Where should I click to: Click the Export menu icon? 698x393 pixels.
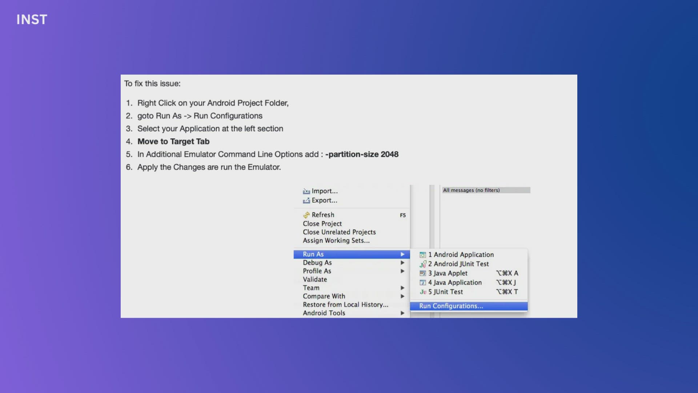pos(306,201)
